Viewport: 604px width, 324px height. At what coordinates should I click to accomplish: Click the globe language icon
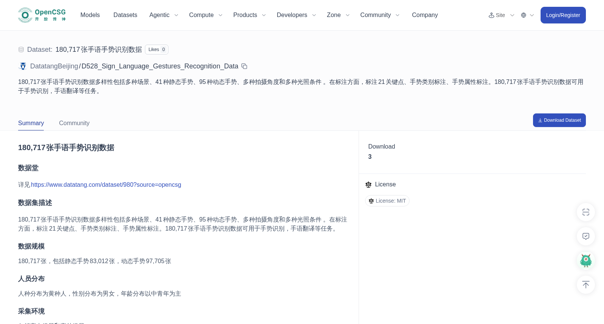tap(524, 15)
